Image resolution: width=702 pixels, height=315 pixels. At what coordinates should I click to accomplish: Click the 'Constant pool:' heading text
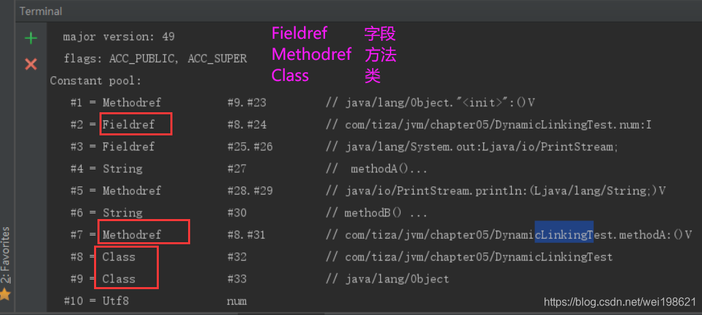coord(96,81)
